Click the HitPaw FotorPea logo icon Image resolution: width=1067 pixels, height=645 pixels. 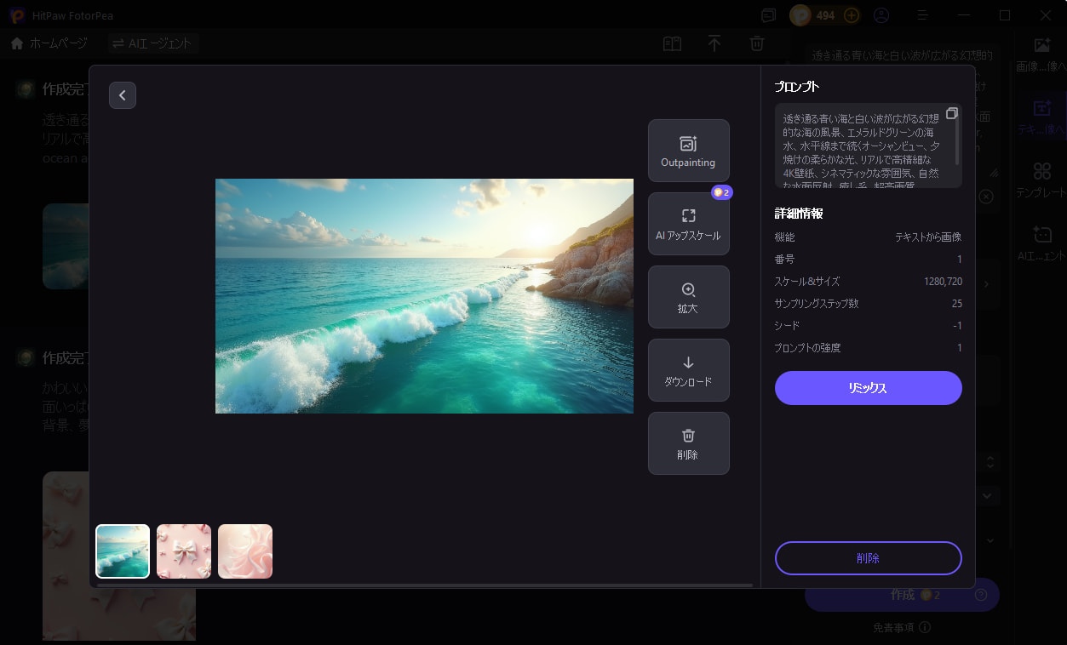(x=17, y=15)
